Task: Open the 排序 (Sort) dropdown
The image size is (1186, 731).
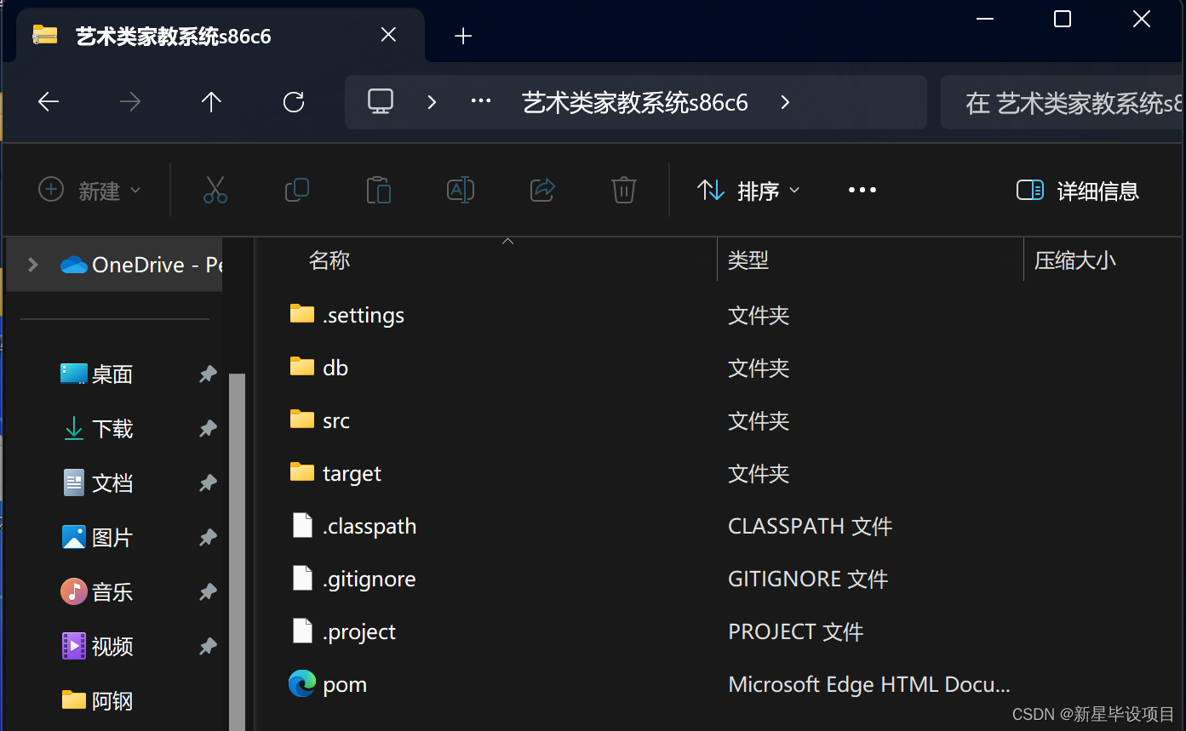Action: [748, 191]
